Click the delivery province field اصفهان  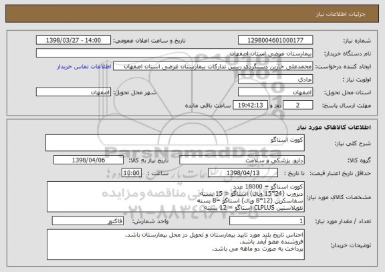275,92
